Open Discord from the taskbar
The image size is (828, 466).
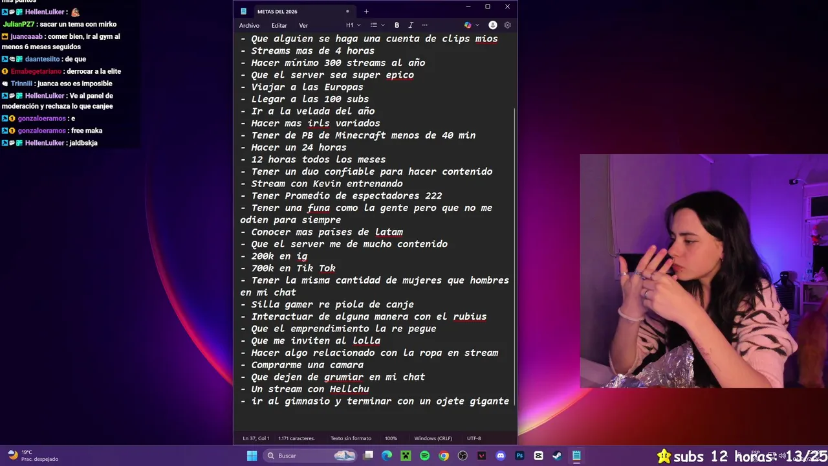500,456
